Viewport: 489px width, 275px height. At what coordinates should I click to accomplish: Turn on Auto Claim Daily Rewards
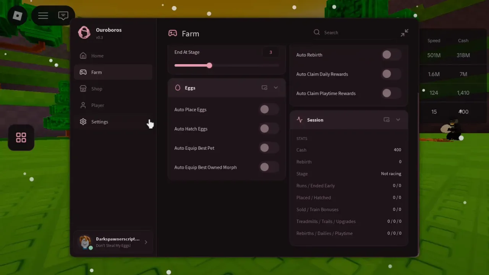(x=391, y=74)
